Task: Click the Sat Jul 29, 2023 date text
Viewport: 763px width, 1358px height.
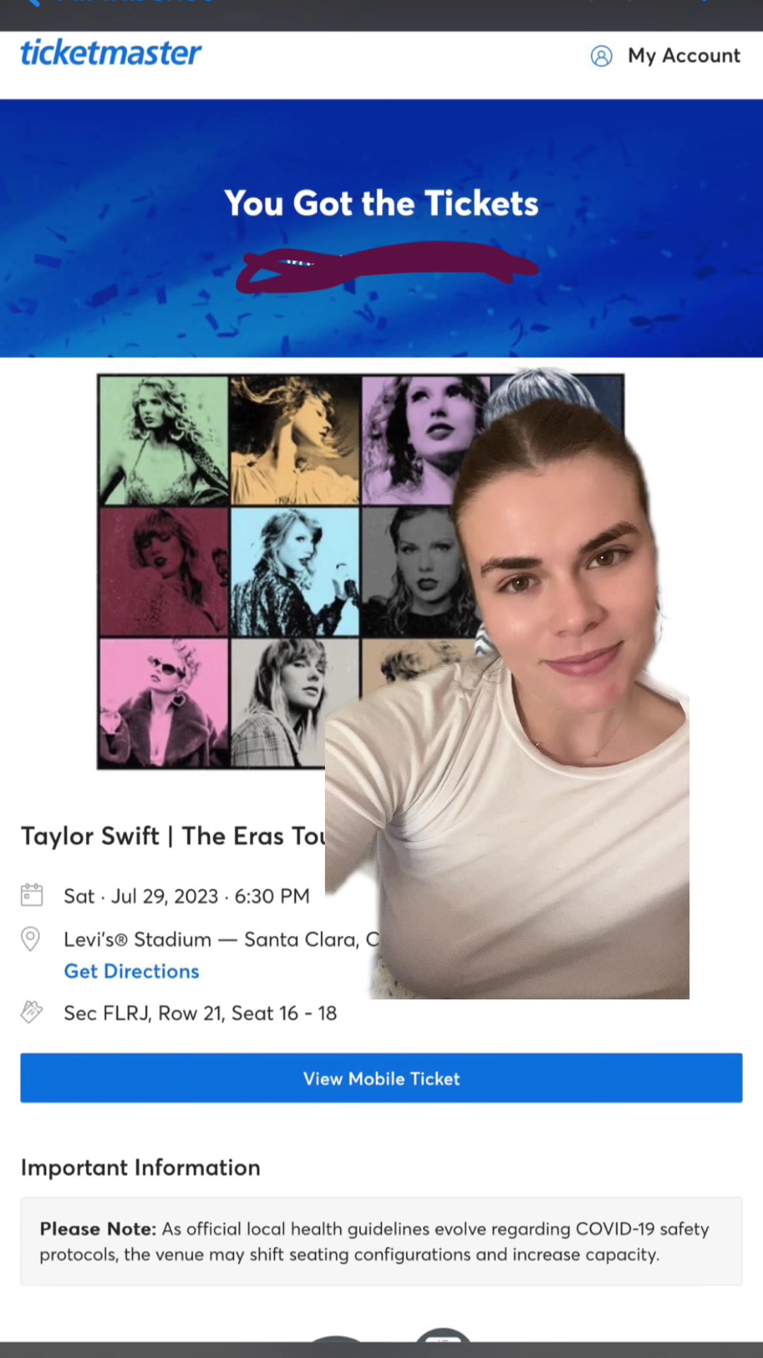Action: point(187,896)
